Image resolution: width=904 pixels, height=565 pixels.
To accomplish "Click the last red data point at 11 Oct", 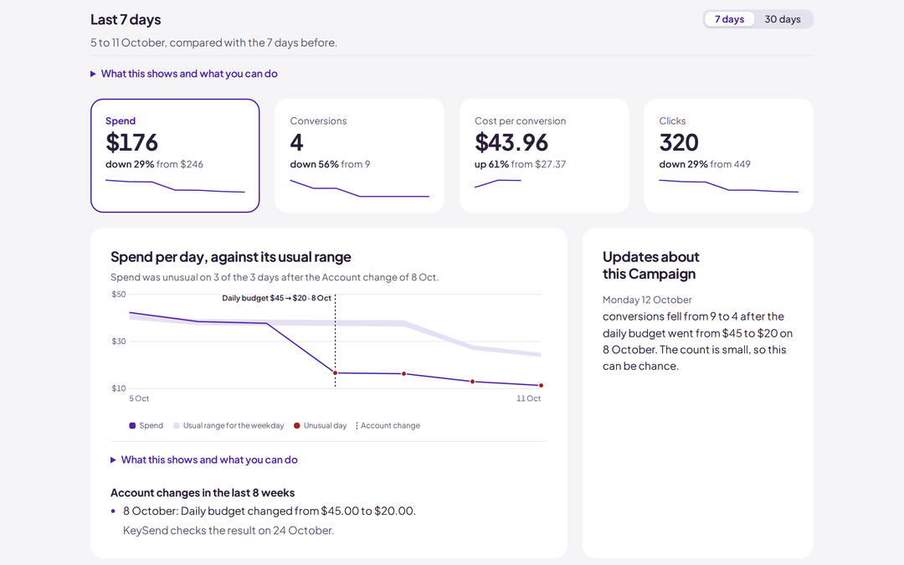I will click(541, 385).
